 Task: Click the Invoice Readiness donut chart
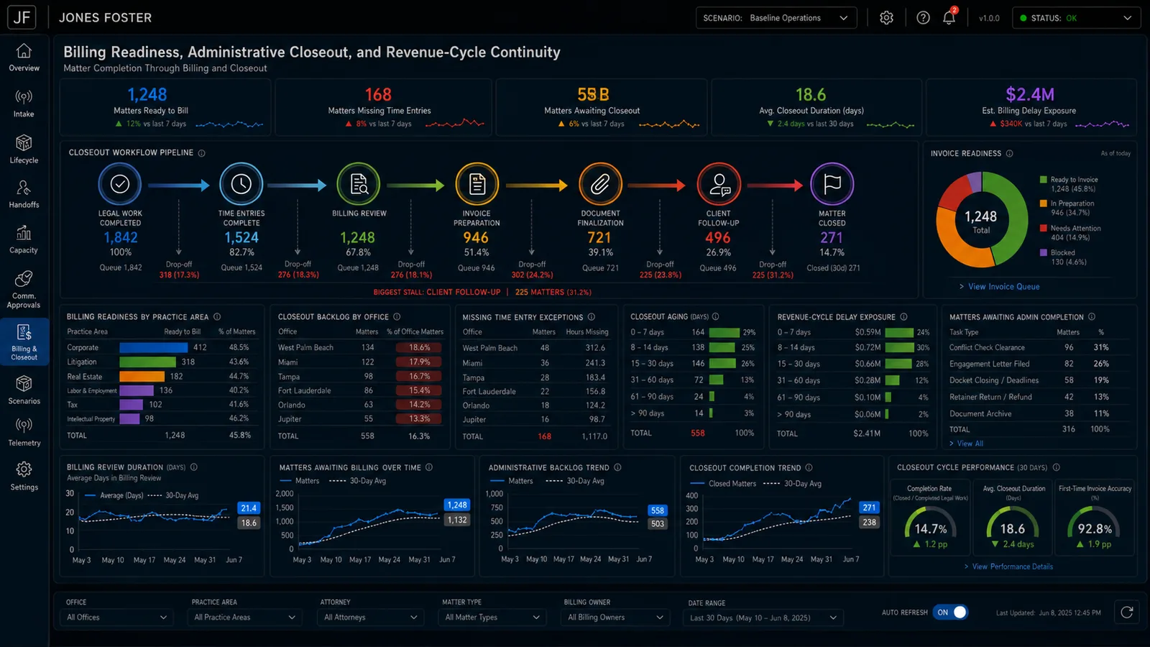click(x=981, y=219)
